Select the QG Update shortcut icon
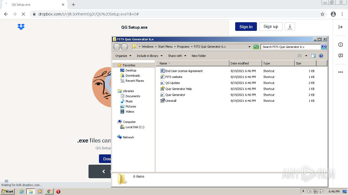Screen dimensions: 348x195 162,83
